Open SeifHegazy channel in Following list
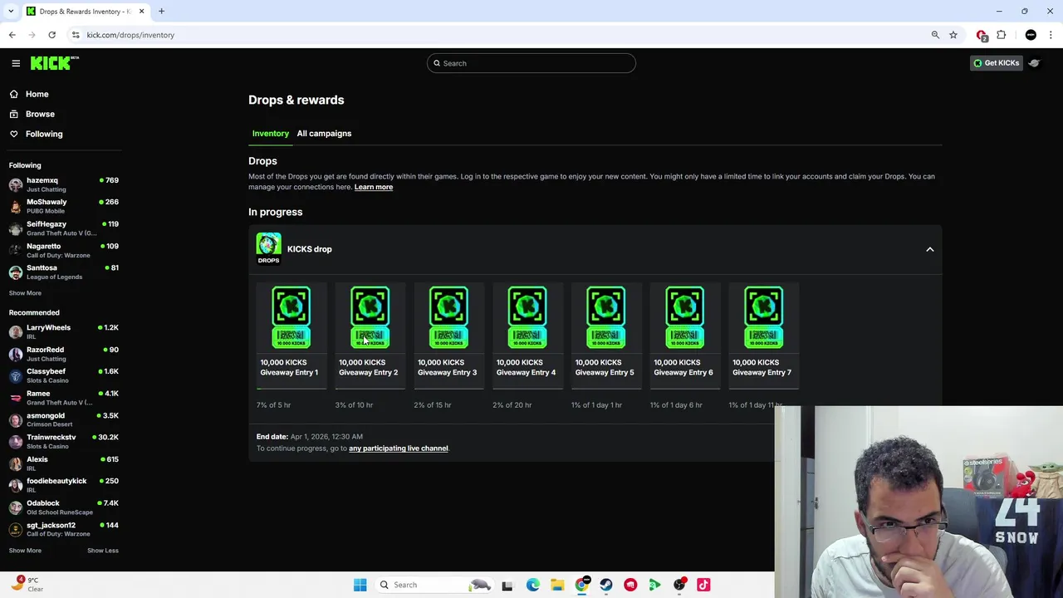The image size is (1063, 598). (63, 228)
